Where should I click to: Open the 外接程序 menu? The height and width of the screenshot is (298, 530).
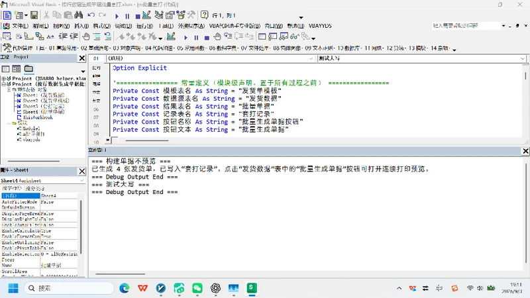(191, 26)
